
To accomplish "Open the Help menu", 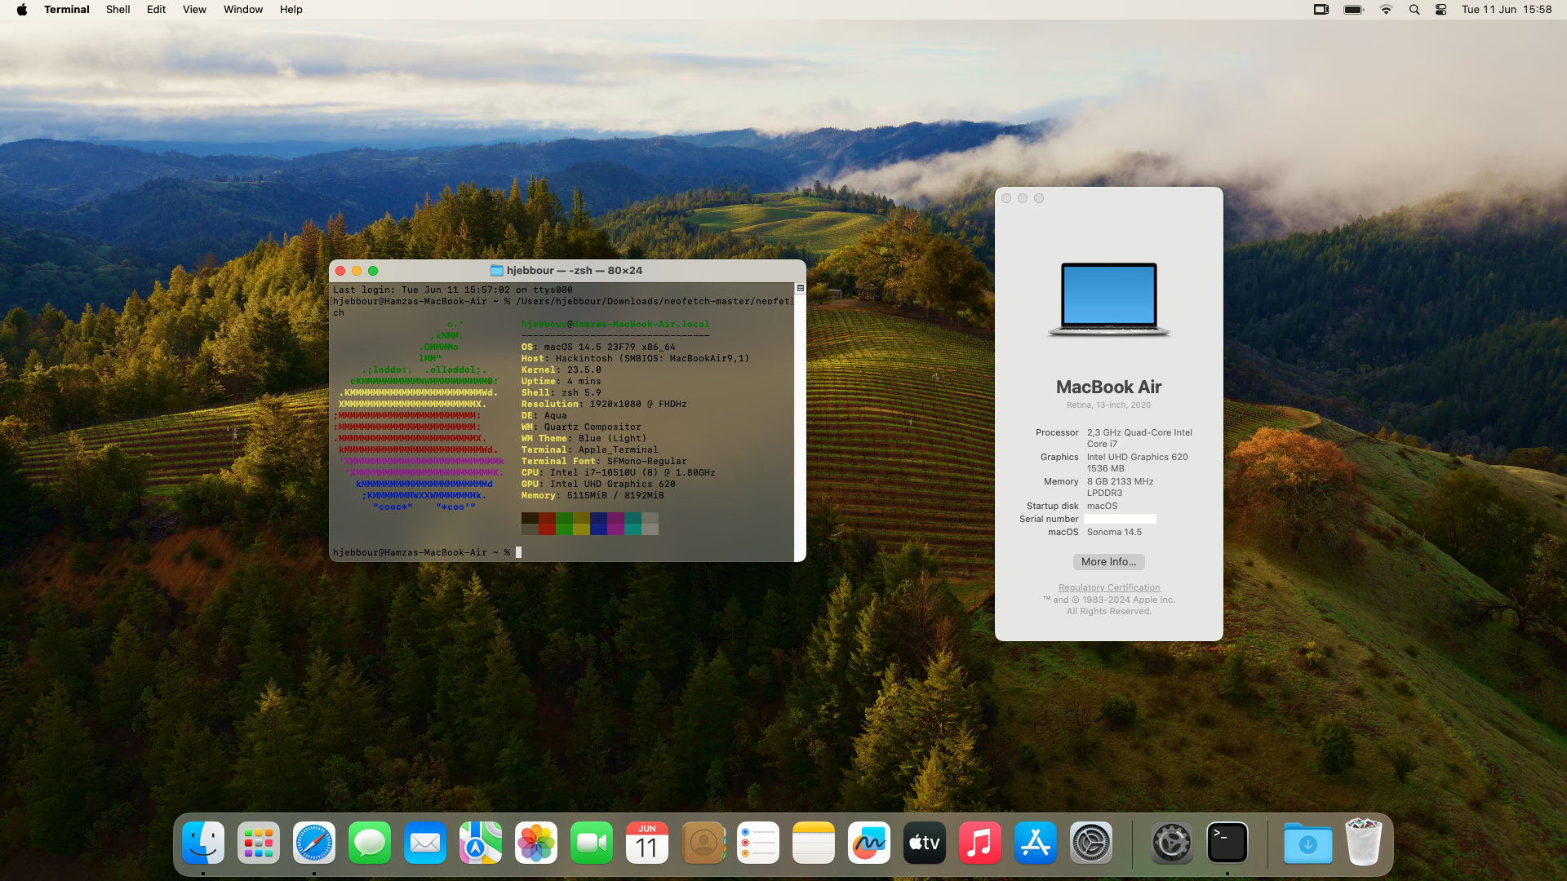I will pyautogui.click(x=291, y=10).
